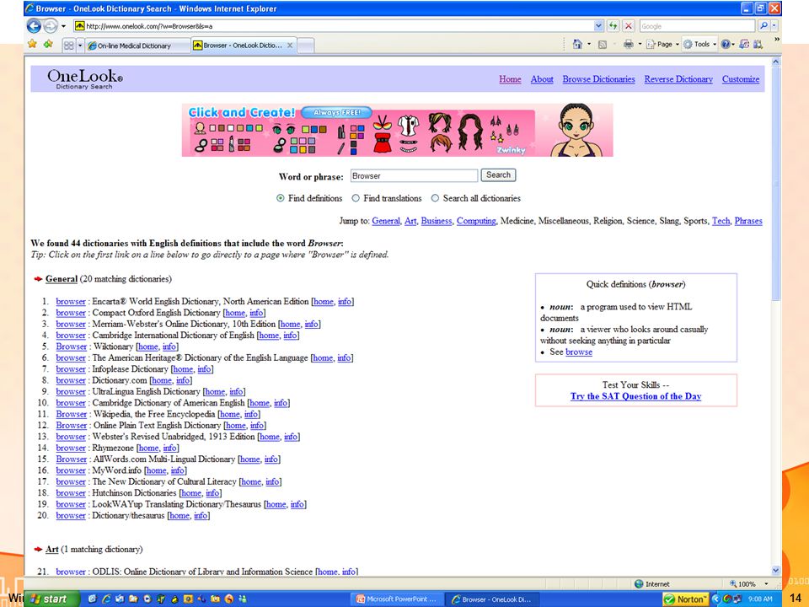The height and width of the screenshot is (607, 809).
Task: Switch to Microsoft PowerPoint taskbar button
Action: pyautogui.click(x=396, y=599)
